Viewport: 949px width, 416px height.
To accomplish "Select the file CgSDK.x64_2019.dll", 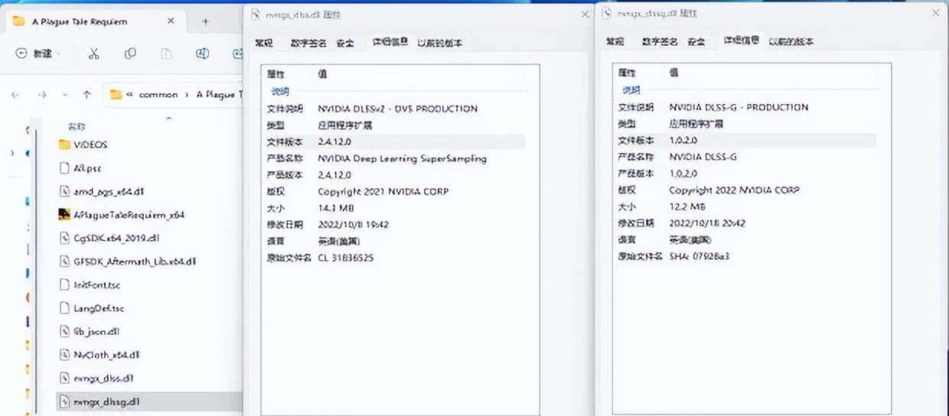I will [116, 238].
